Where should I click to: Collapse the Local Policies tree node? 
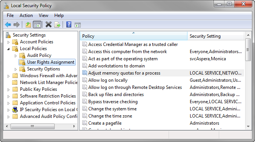(8, 49)
